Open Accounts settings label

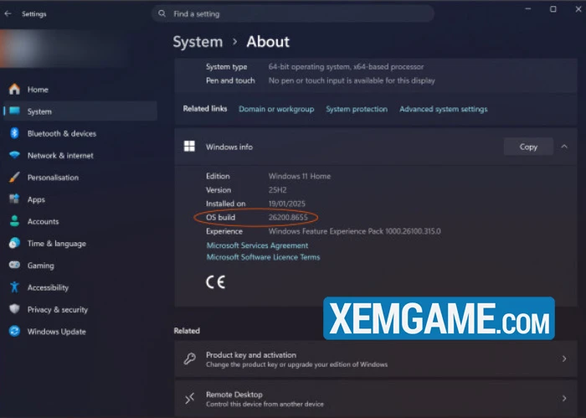(x=43, y=222)
